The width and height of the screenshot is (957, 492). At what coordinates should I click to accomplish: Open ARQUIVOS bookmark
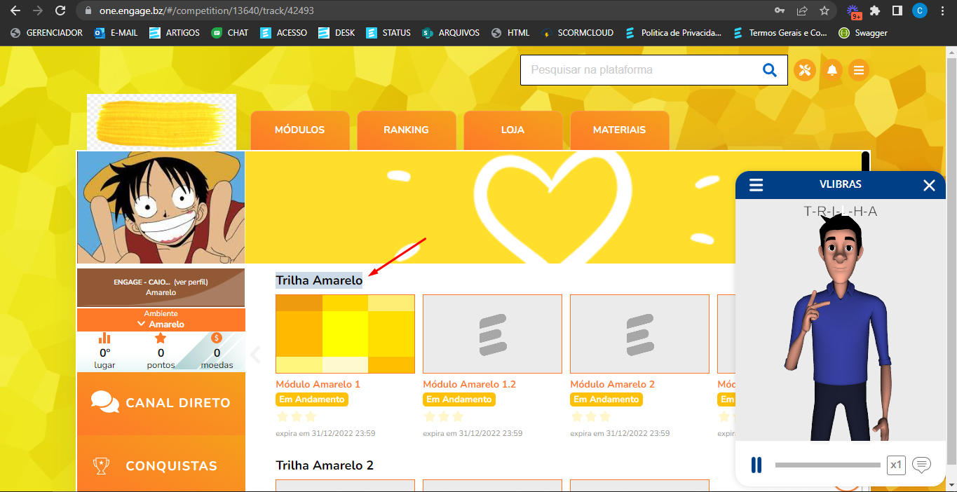coord(451,33)
